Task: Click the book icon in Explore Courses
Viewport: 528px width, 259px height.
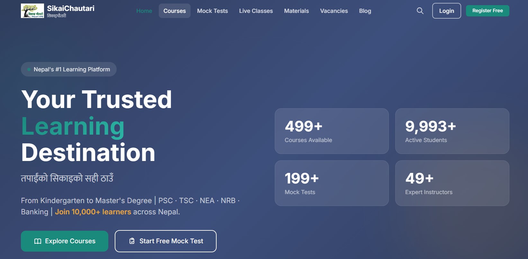Action: 38,241
